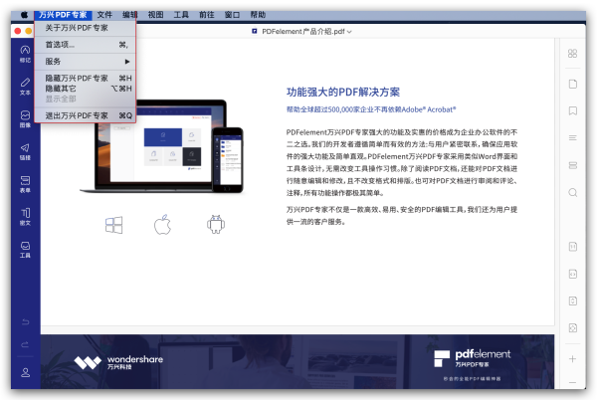Open the 前往 menu
The height and width of the screenshot is (400, 597).
click(x=206, y=15)
